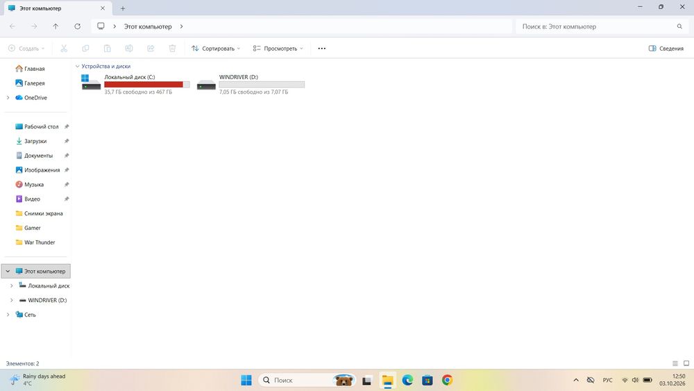Click the Delete trash icon
The width and height of the screenshot is (694, 391).
click(x=172, y=48)
